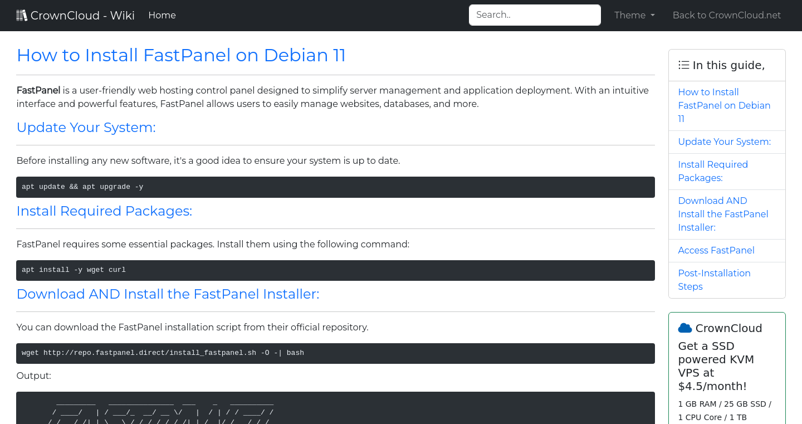Select the apt update command code block
The width and height of the screenshot is (802, 424).
point(335,187)
